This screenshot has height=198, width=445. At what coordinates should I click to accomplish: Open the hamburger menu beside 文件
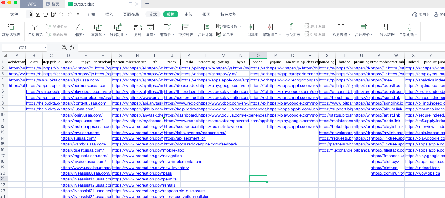[x=4, y=14]
